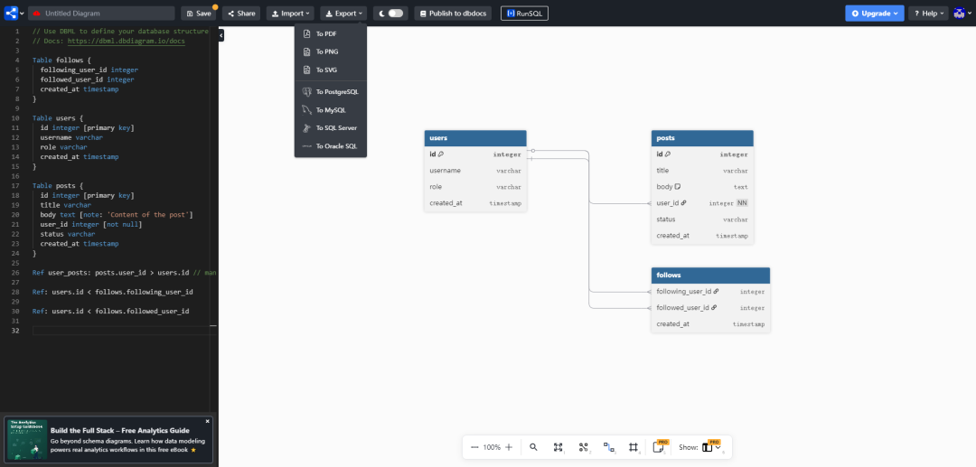Collapse the code editor panel arrow
This screenshot has width=976, height=467.
221,36
